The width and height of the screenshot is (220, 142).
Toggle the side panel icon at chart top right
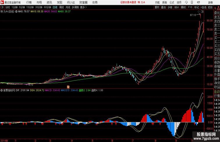point(202,12)
